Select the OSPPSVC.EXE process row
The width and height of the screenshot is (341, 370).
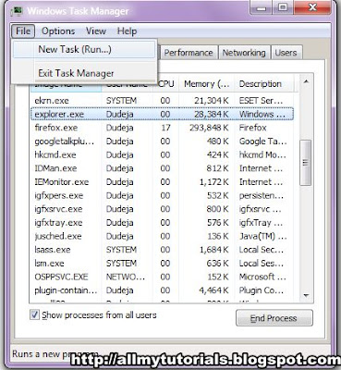[x=163, y=277]
